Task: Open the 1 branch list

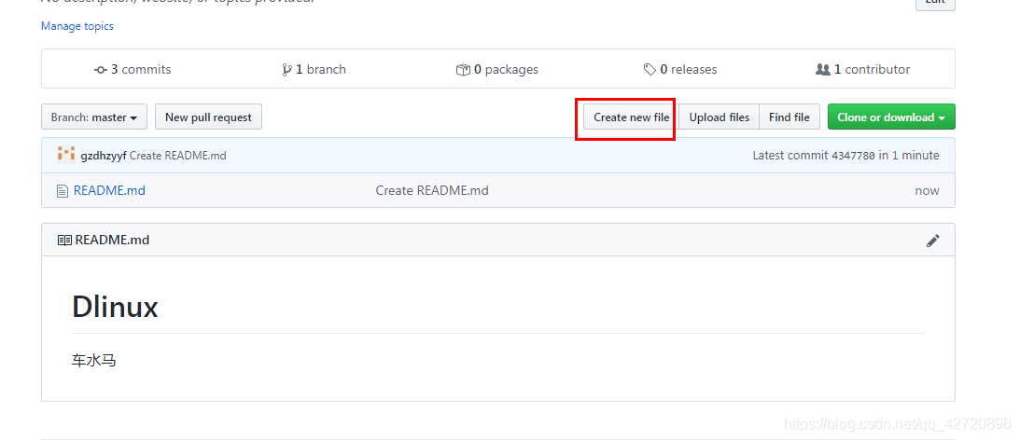Action: (314, 70)
